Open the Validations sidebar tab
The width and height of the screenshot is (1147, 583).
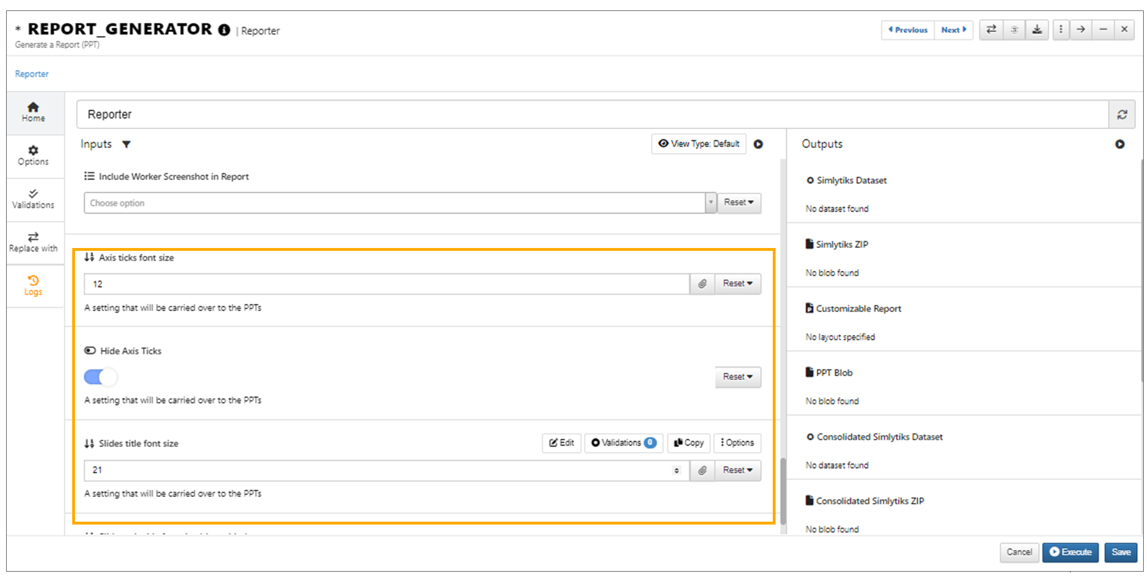point(33,200)
